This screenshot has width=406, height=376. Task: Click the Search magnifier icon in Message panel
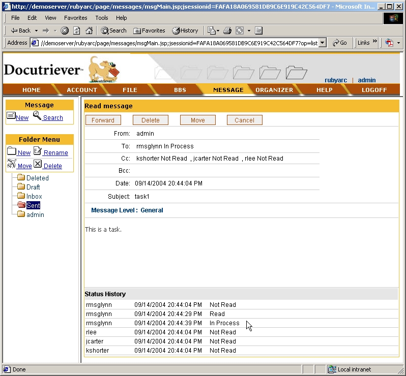point(37,116)
